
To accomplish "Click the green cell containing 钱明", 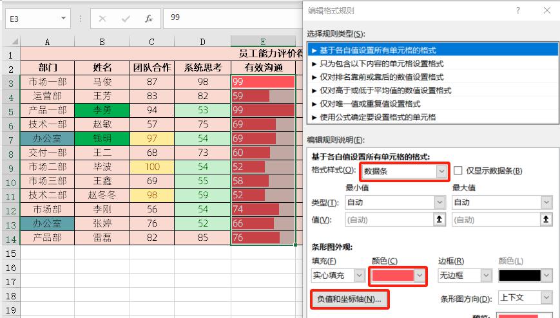I will coord(102,138).
